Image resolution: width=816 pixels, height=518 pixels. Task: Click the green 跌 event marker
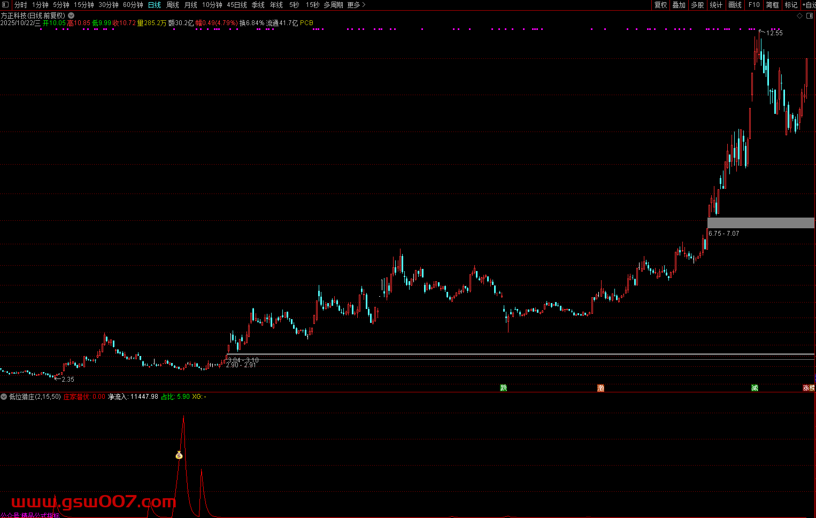[503, 388]
